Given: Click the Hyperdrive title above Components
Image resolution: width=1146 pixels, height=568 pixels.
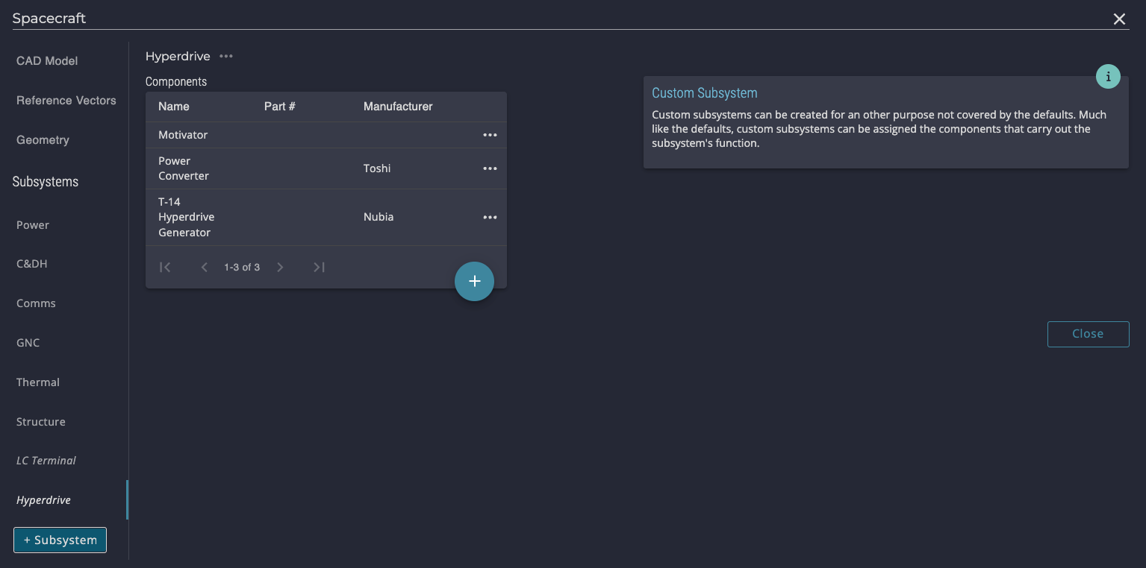Looking at the screenshot, I should click(178, 57).
